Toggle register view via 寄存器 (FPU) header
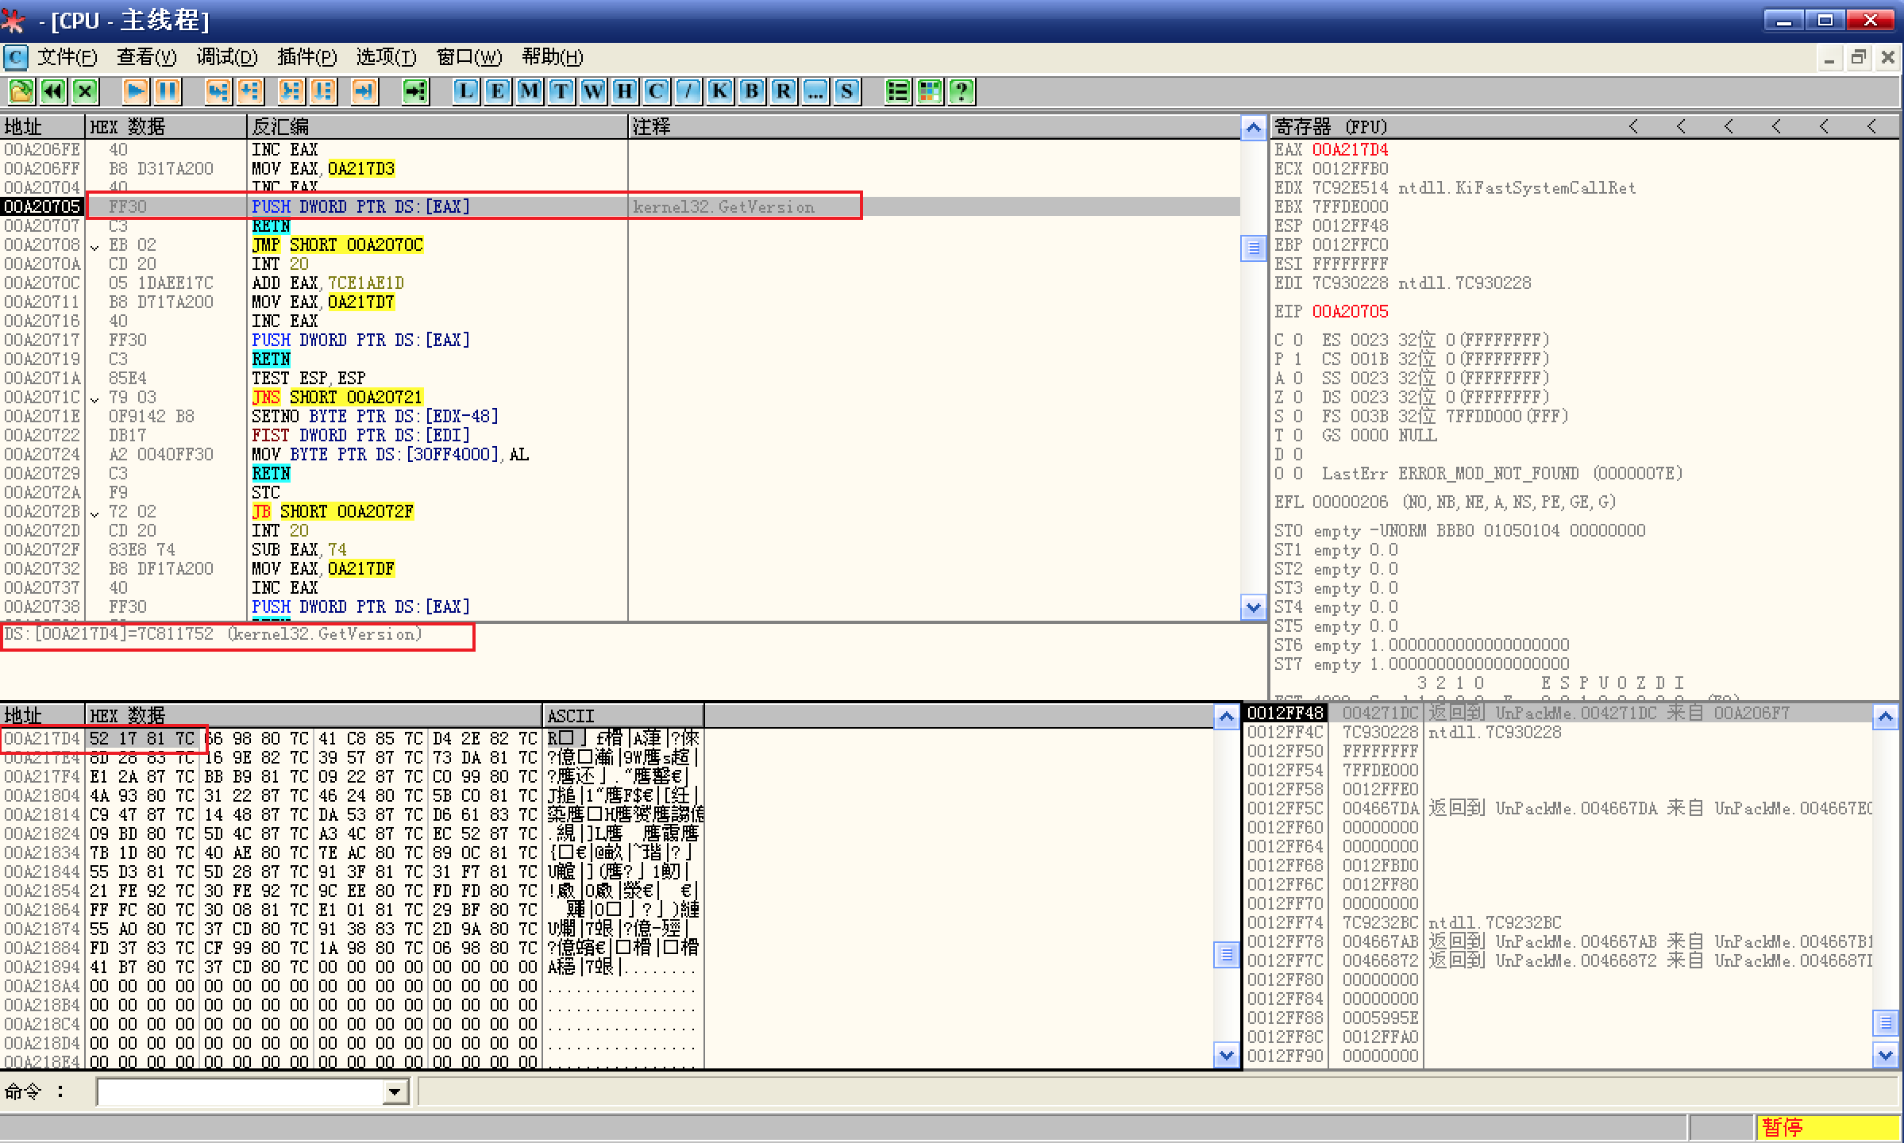This screenshot has height=1143, width=1904. click(1331, 127)
